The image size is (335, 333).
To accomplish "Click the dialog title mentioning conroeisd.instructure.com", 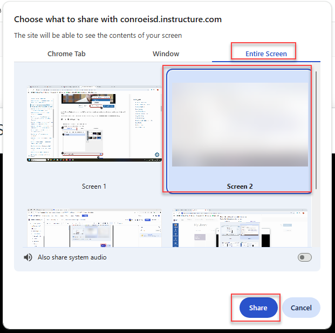I will tap(118, 19).
